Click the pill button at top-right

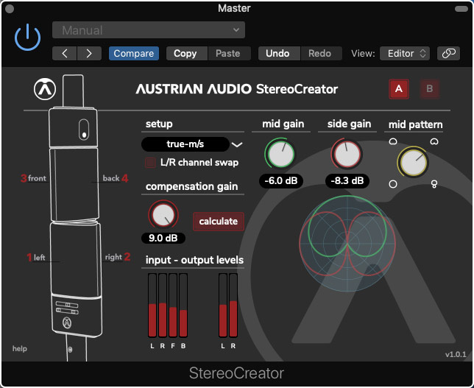461,9
